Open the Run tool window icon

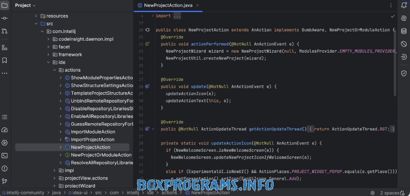tap(4, 142)
